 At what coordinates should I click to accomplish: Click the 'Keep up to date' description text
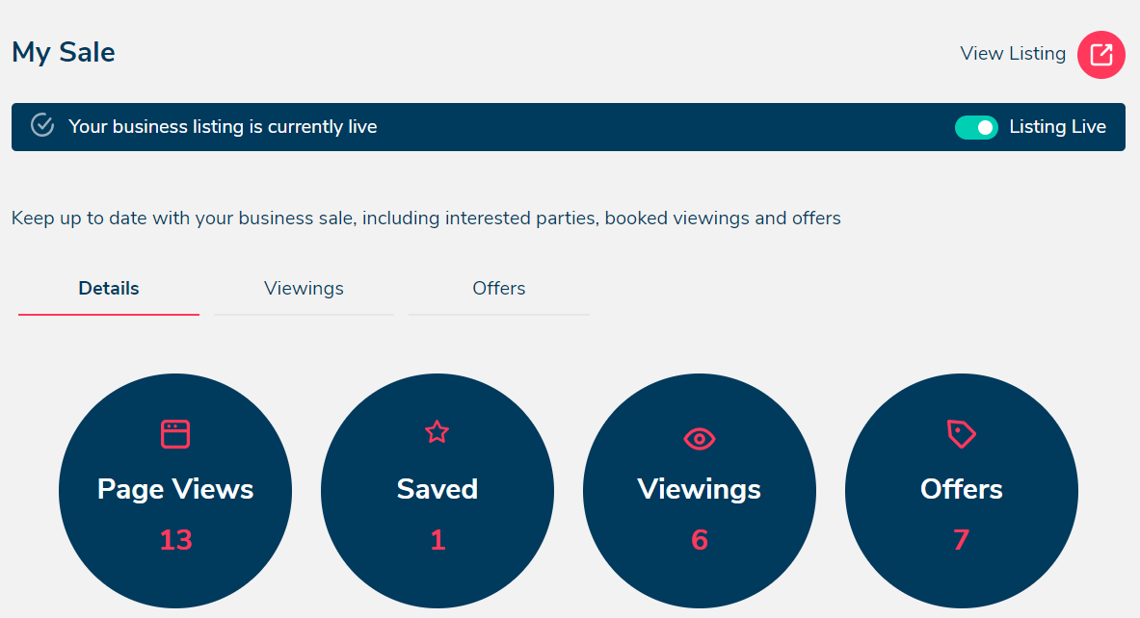(426, 219)
